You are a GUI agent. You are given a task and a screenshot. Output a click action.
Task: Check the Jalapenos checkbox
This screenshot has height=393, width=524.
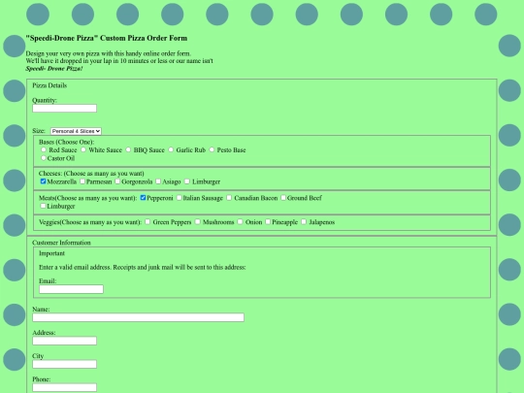pyautogui.click(x=304, y=222)
